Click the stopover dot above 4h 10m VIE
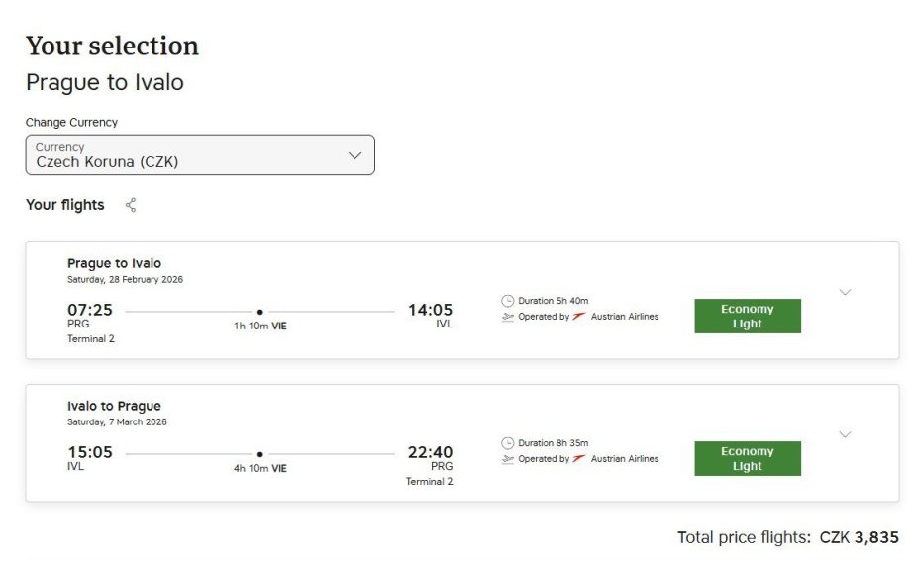Image resolution: width=911 pixels, height=561 pixels. pyautogui.click(x=259, y=454)
